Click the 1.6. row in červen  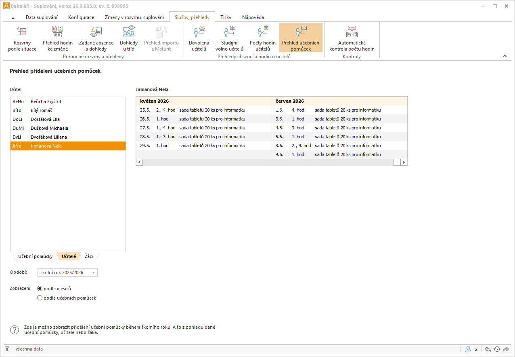click(339, 110)
